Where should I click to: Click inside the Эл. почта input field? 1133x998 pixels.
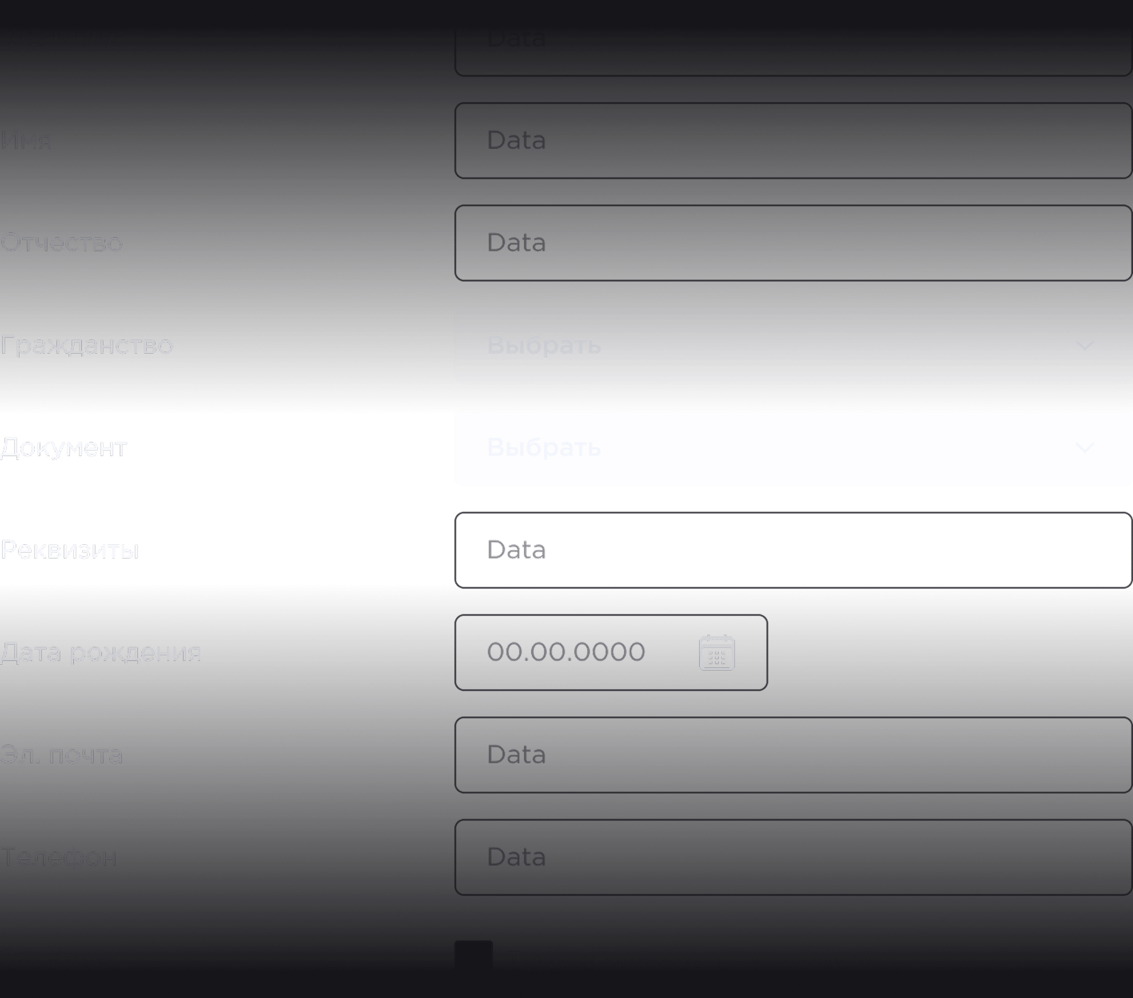click(793, 755)
